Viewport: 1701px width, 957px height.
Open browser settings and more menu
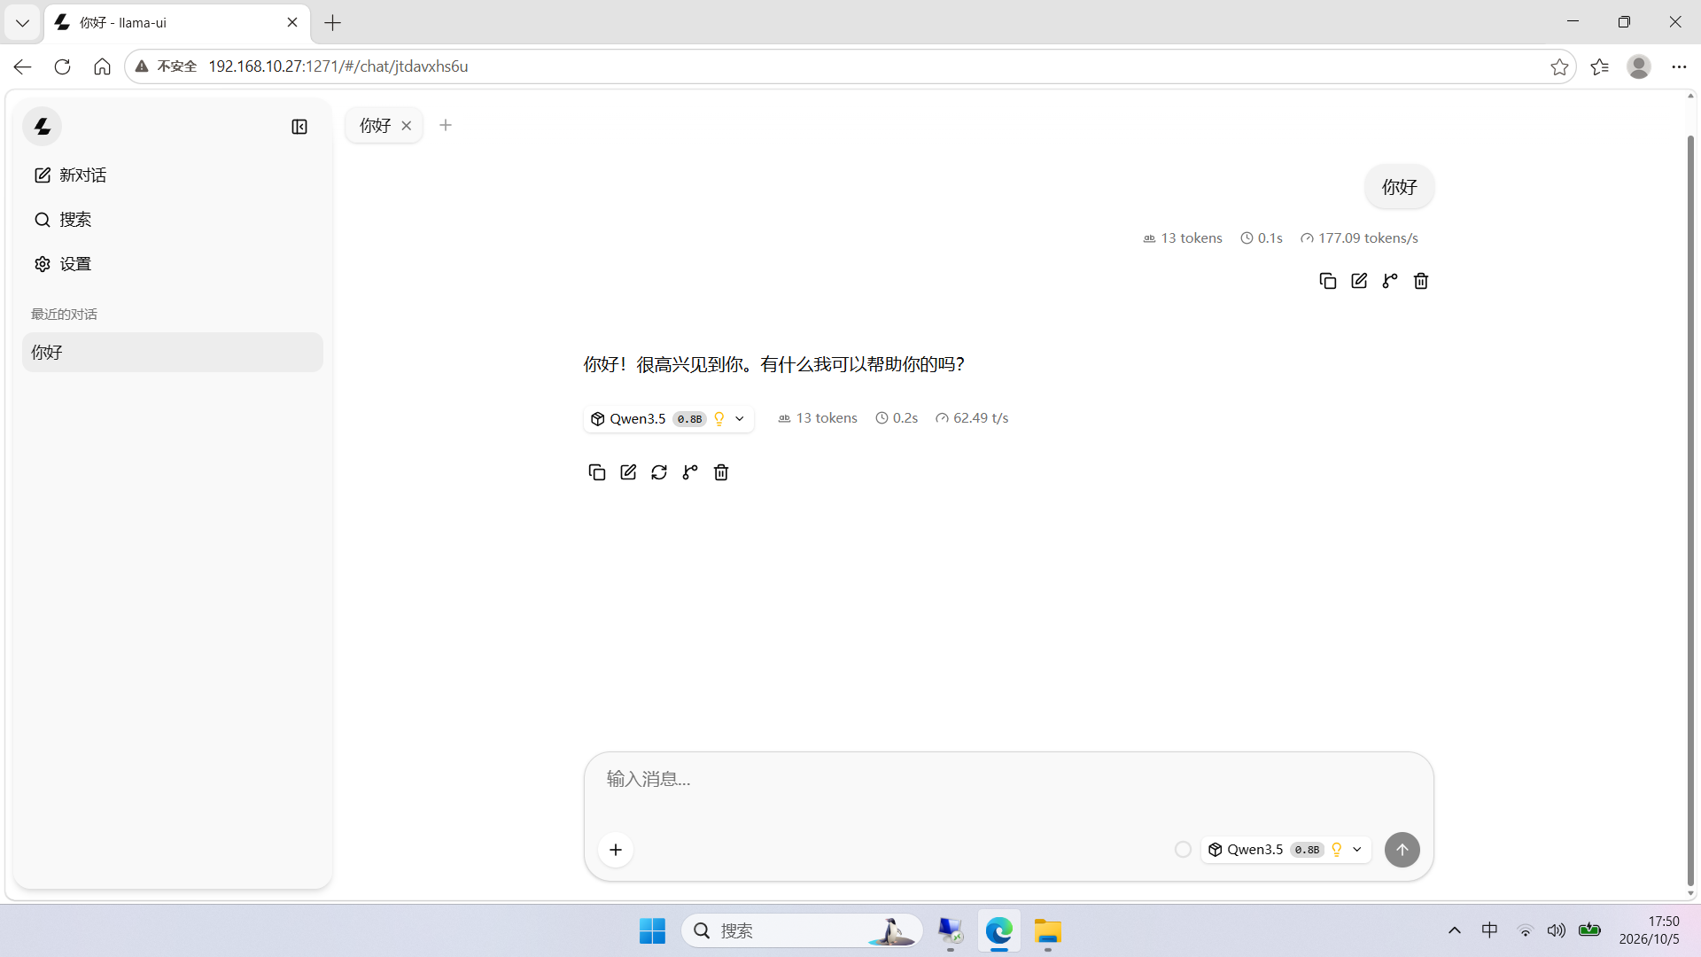(1679, 66)
